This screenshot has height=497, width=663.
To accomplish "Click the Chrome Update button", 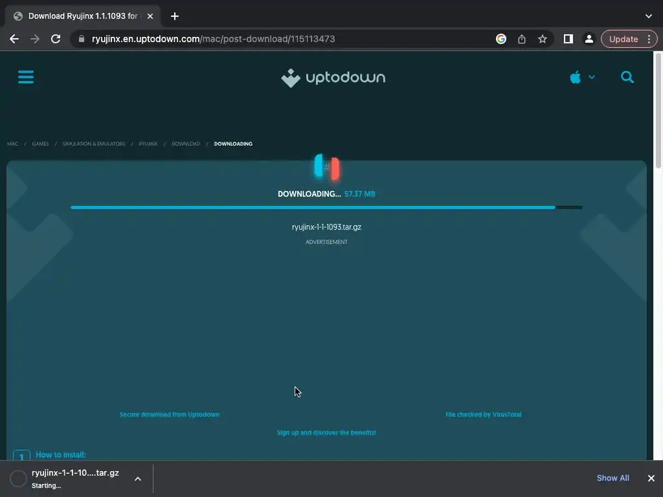I will [624, 39].
